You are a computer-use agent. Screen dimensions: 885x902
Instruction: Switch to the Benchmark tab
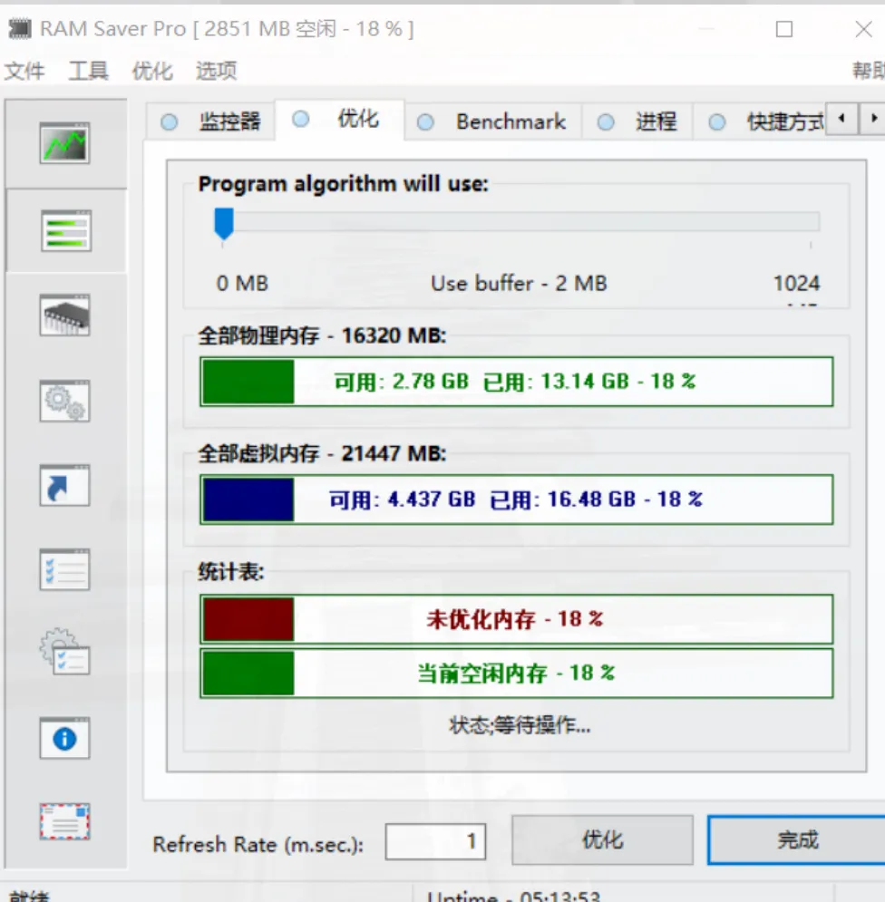tap(492, 121)
